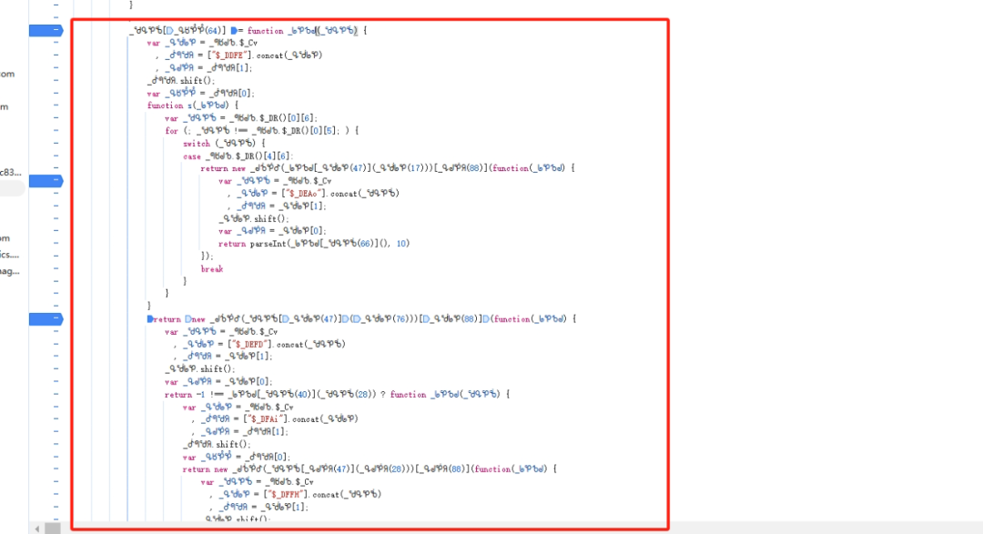
Task: Enable inline marker before (47) on the (76) line
Action: point(284,319)
